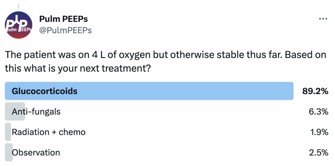Click the thread connector line above the avatar
Image resolution: width=335 pixels, height=166 pixels.
(19, 7)
